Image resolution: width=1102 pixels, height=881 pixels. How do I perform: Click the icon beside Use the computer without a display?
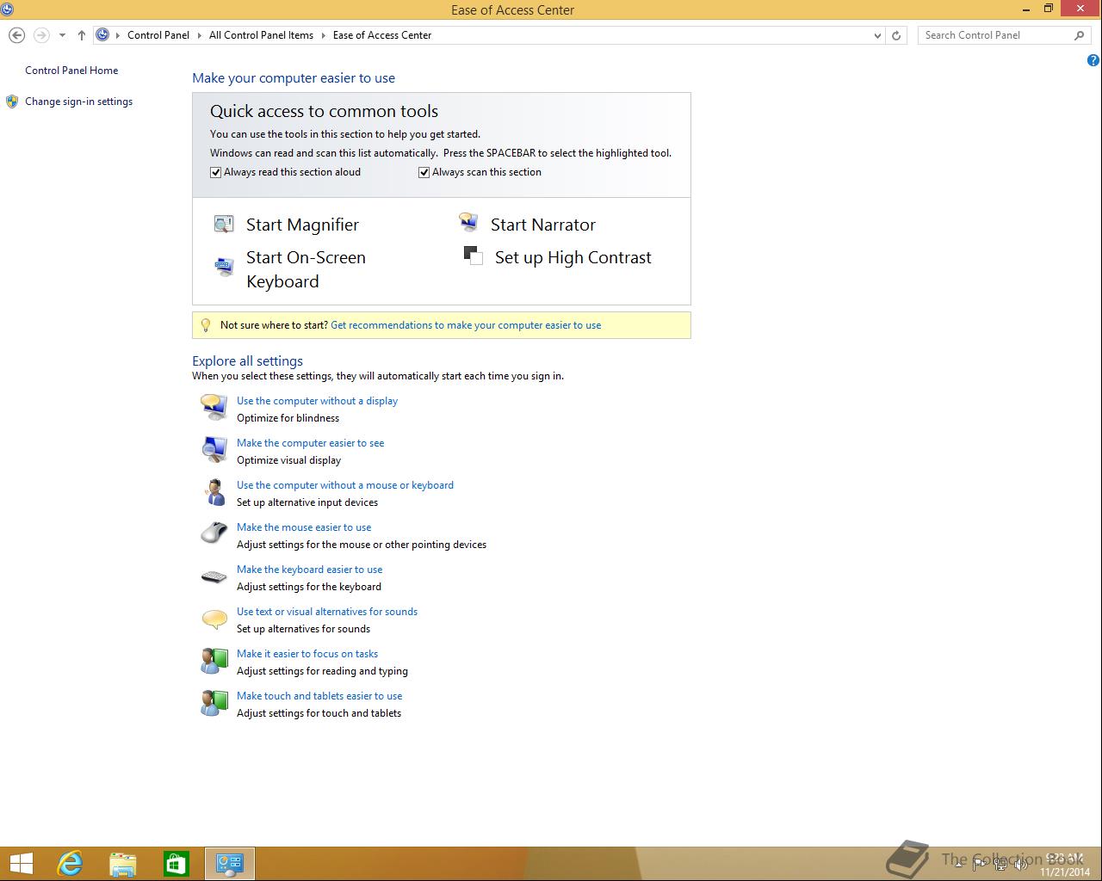[x=214, y=407]
